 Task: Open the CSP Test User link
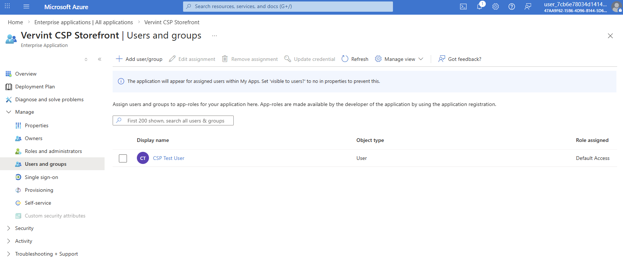tap(168, 158)
